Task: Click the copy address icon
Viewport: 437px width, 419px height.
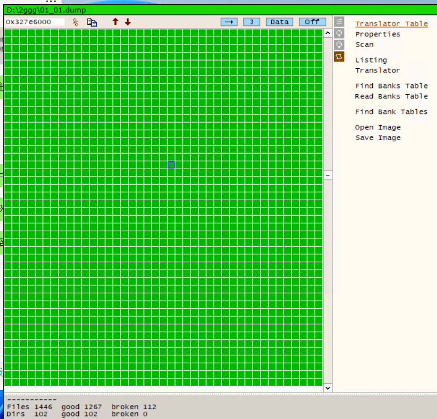Action: pyautogui.click(x=92, y=22)
